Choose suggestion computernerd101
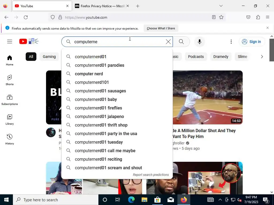This screenshot has width=274, height=205. click(117, 82)
